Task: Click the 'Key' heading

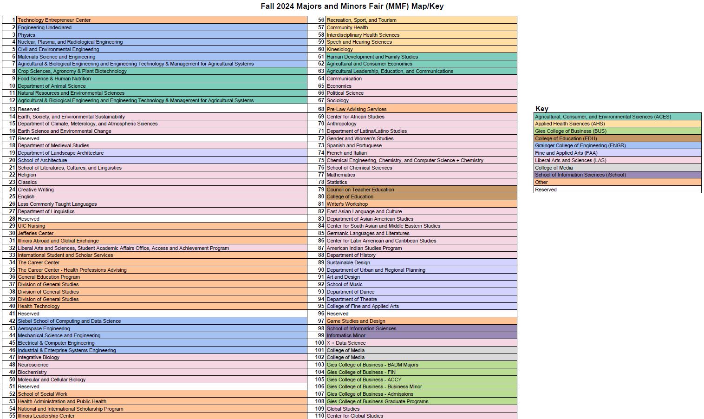Action: point(541,109)
